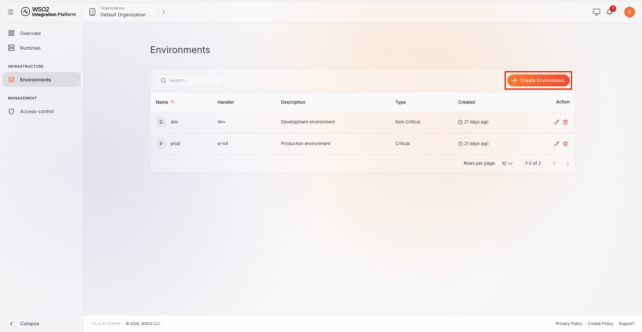The image size is (642, 332).
Task: Click the P avatar of prod row
Action: pos(161,144)
